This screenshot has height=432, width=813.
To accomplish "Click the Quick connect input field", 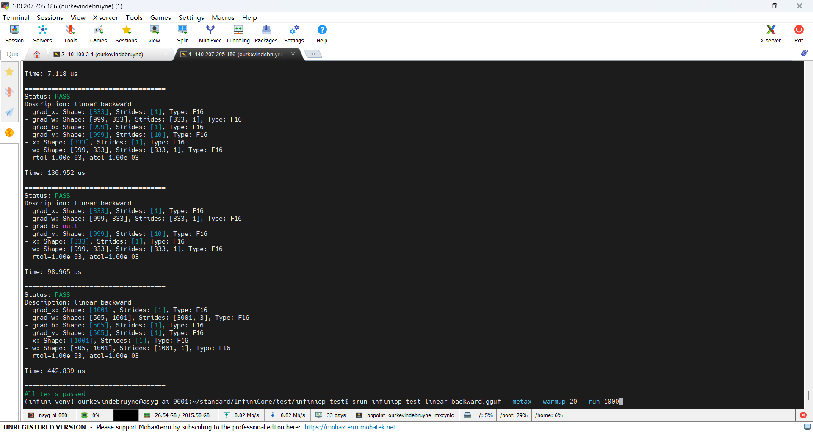I will 11,54.
